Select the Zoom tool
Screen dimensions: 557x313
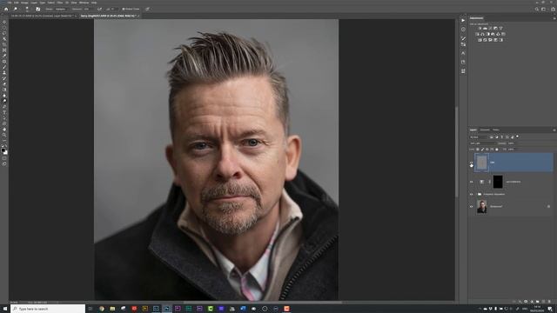coord(4,135)
